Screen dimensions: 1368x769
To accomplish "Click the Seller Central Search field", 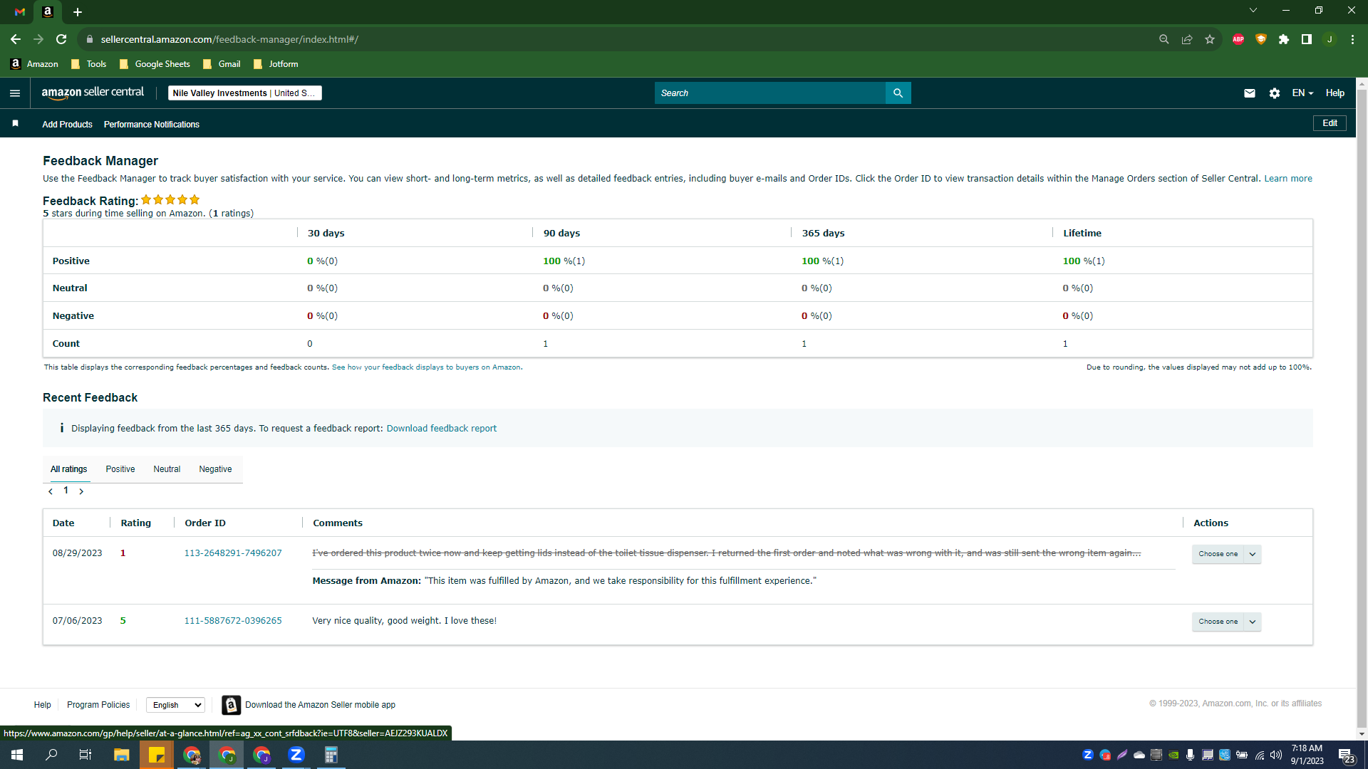I will tap(769, 93).
